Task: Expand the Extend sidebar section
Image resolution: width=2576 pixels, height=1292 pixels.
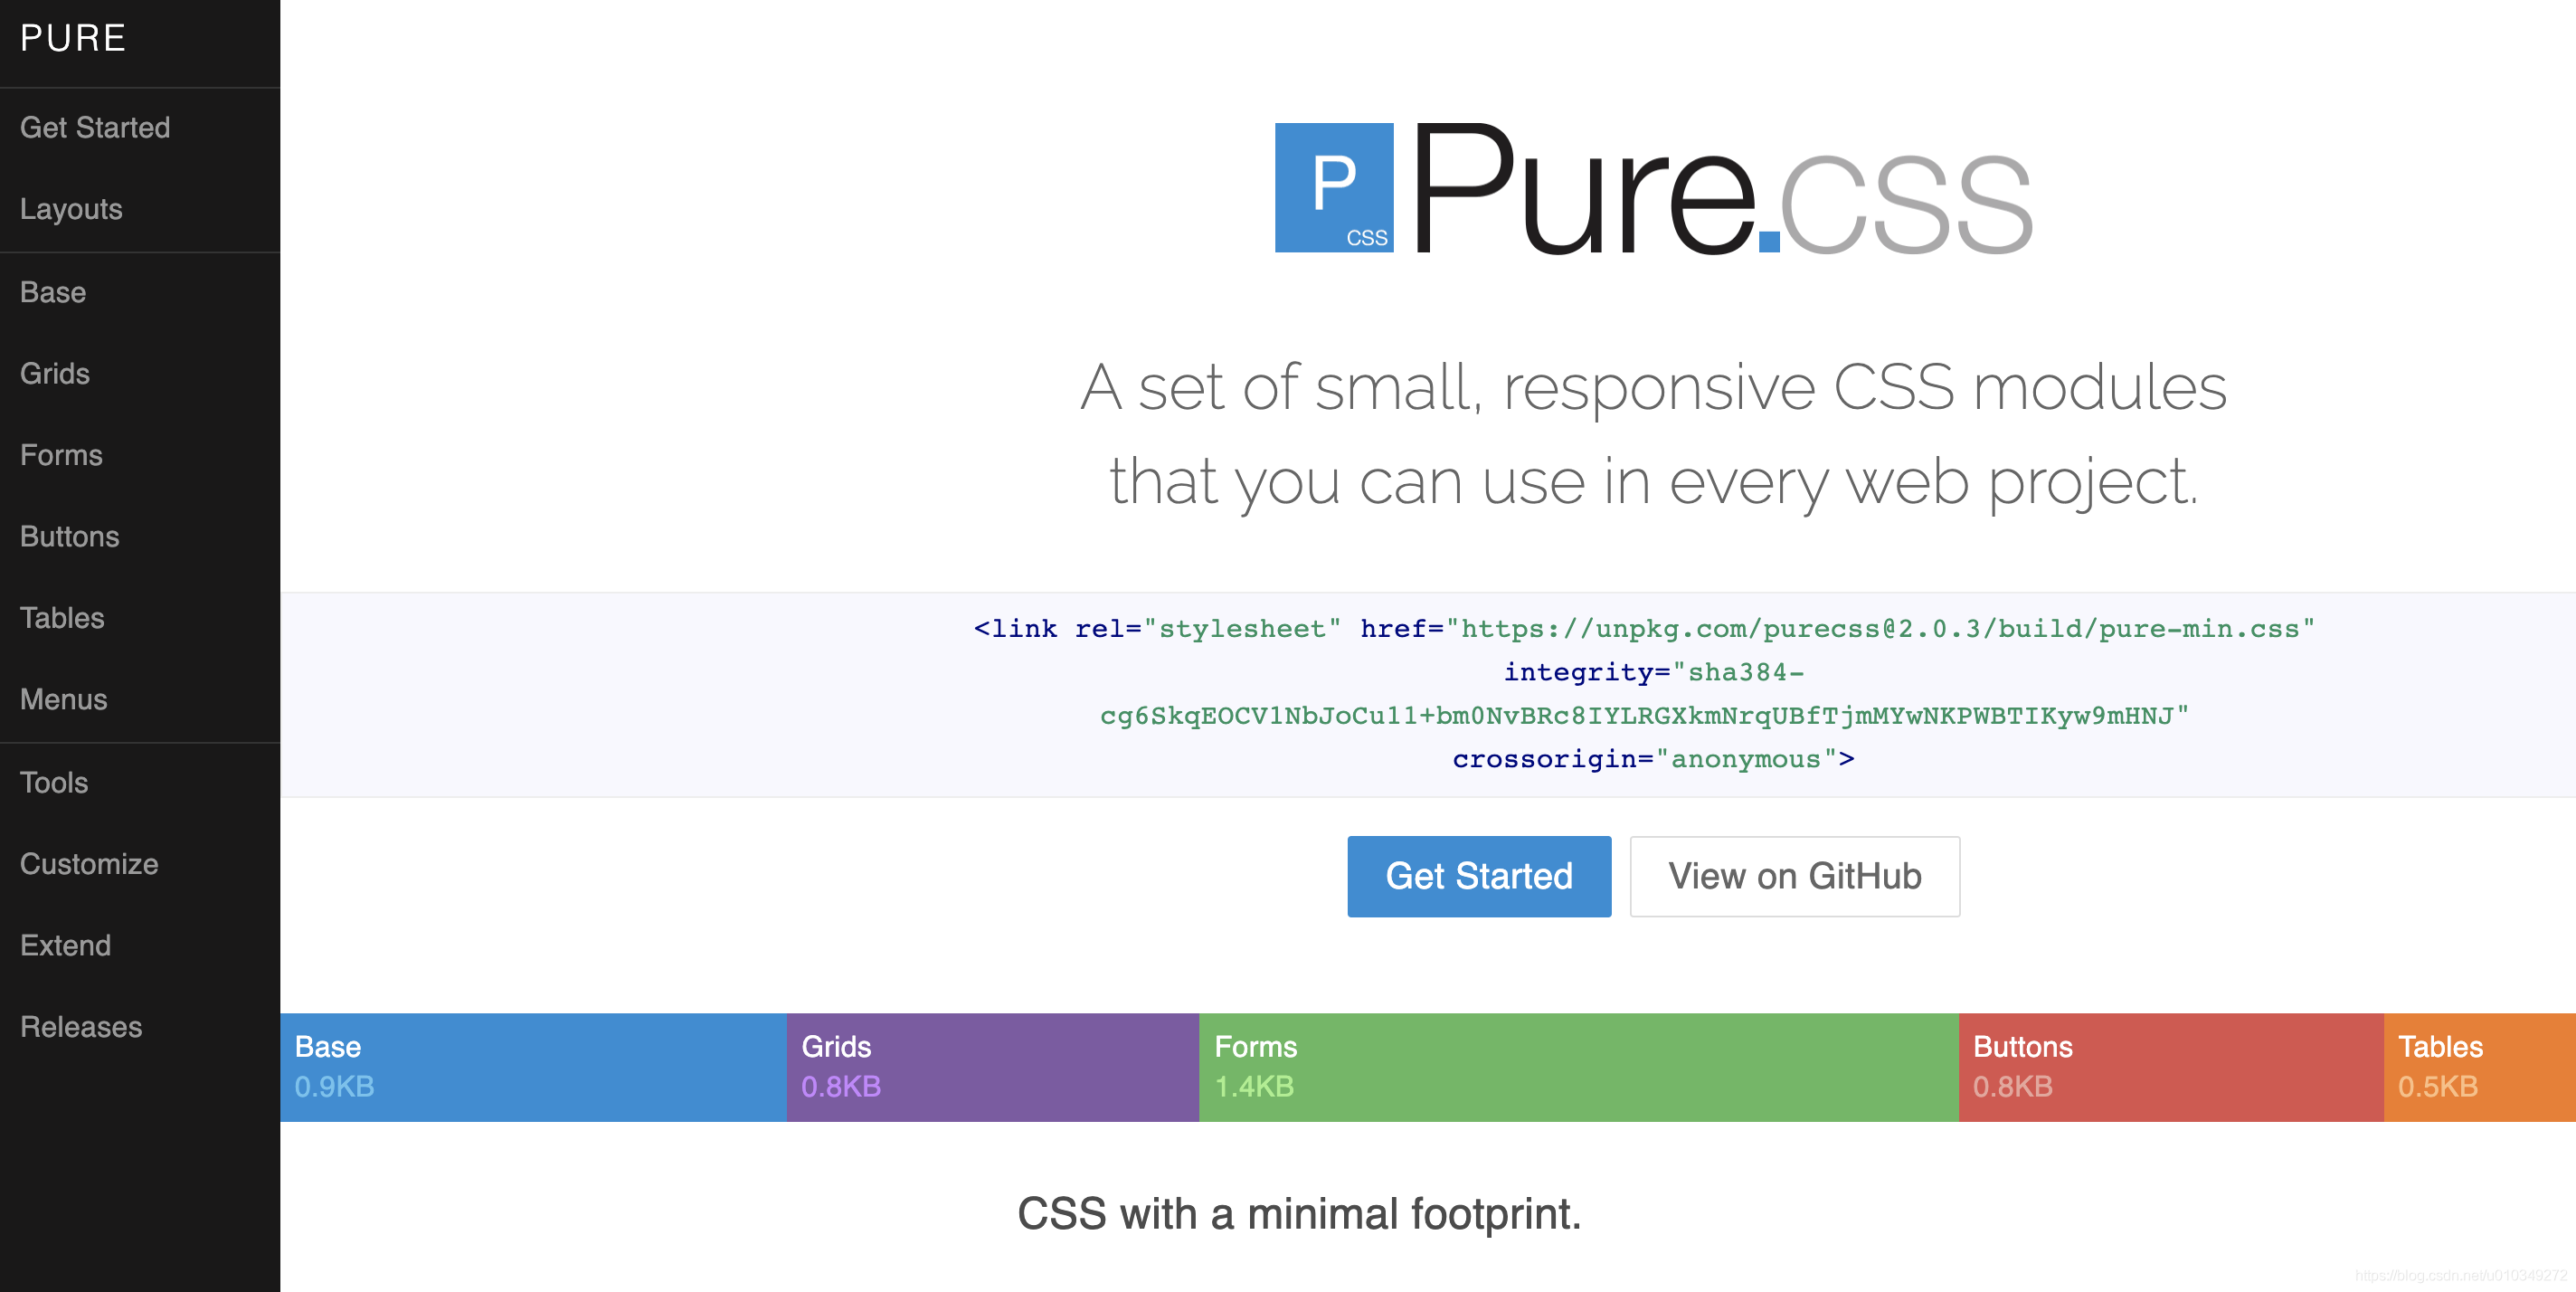Action: 66,945
